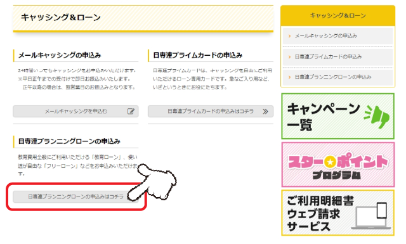Click the text 教育費用全般にご利用いただける「教育ローン」
This screenshot has width=406, height=244.
coord(69,157)
